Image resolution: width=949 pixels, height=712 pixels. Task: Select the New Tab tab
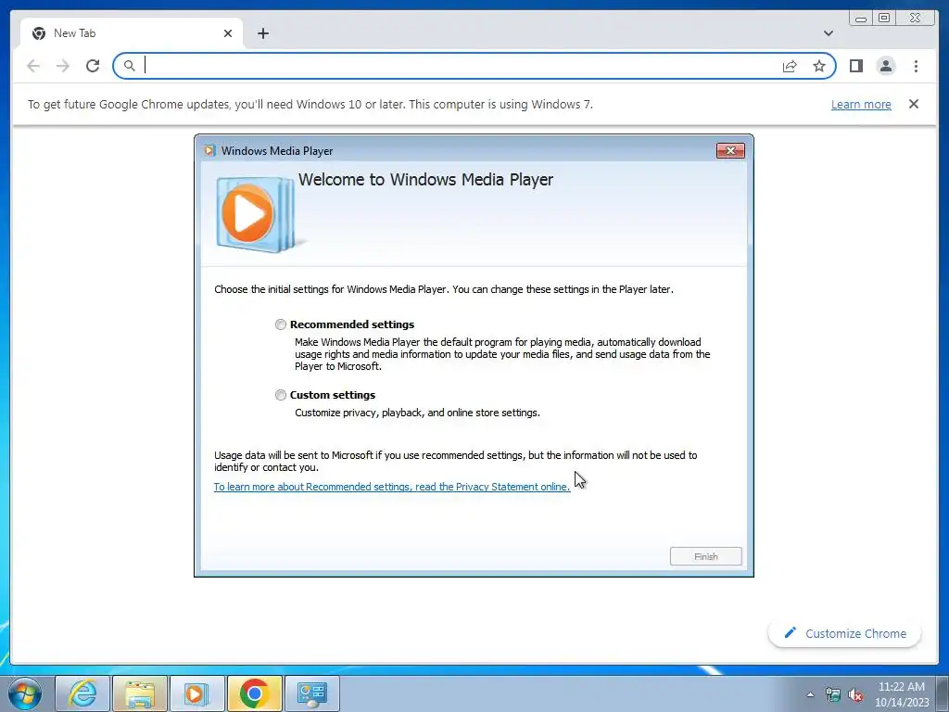click(x=132, y=33)
